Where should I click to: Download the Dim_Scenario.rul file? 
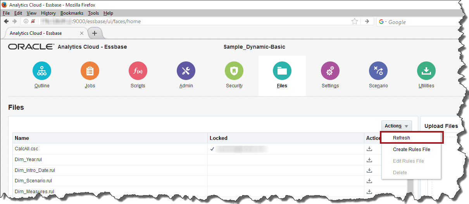(369, 180)
